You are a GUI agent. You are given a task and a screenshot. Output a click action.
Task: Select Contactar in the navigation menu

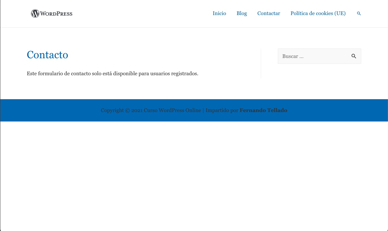point(269,13)
